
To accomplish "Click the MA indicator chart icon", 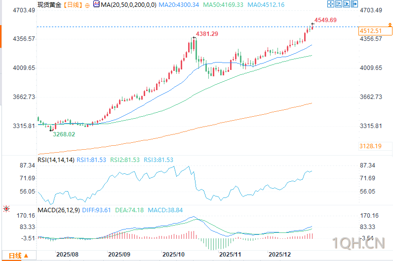I will pos(96,4).
